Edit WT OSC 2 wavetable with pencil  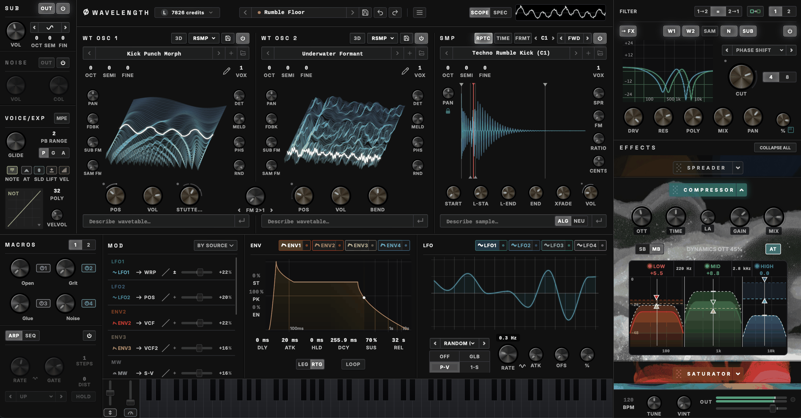pos(405,71)
